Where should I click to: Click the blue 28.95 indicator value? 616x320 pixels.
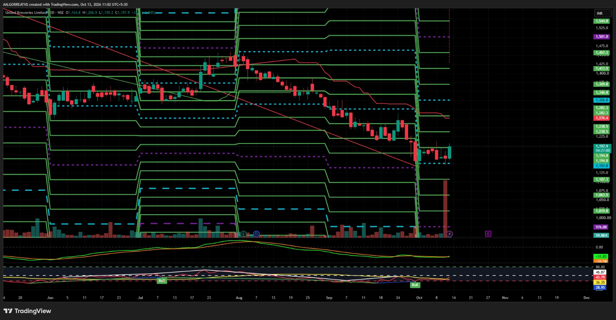[600, 287]
